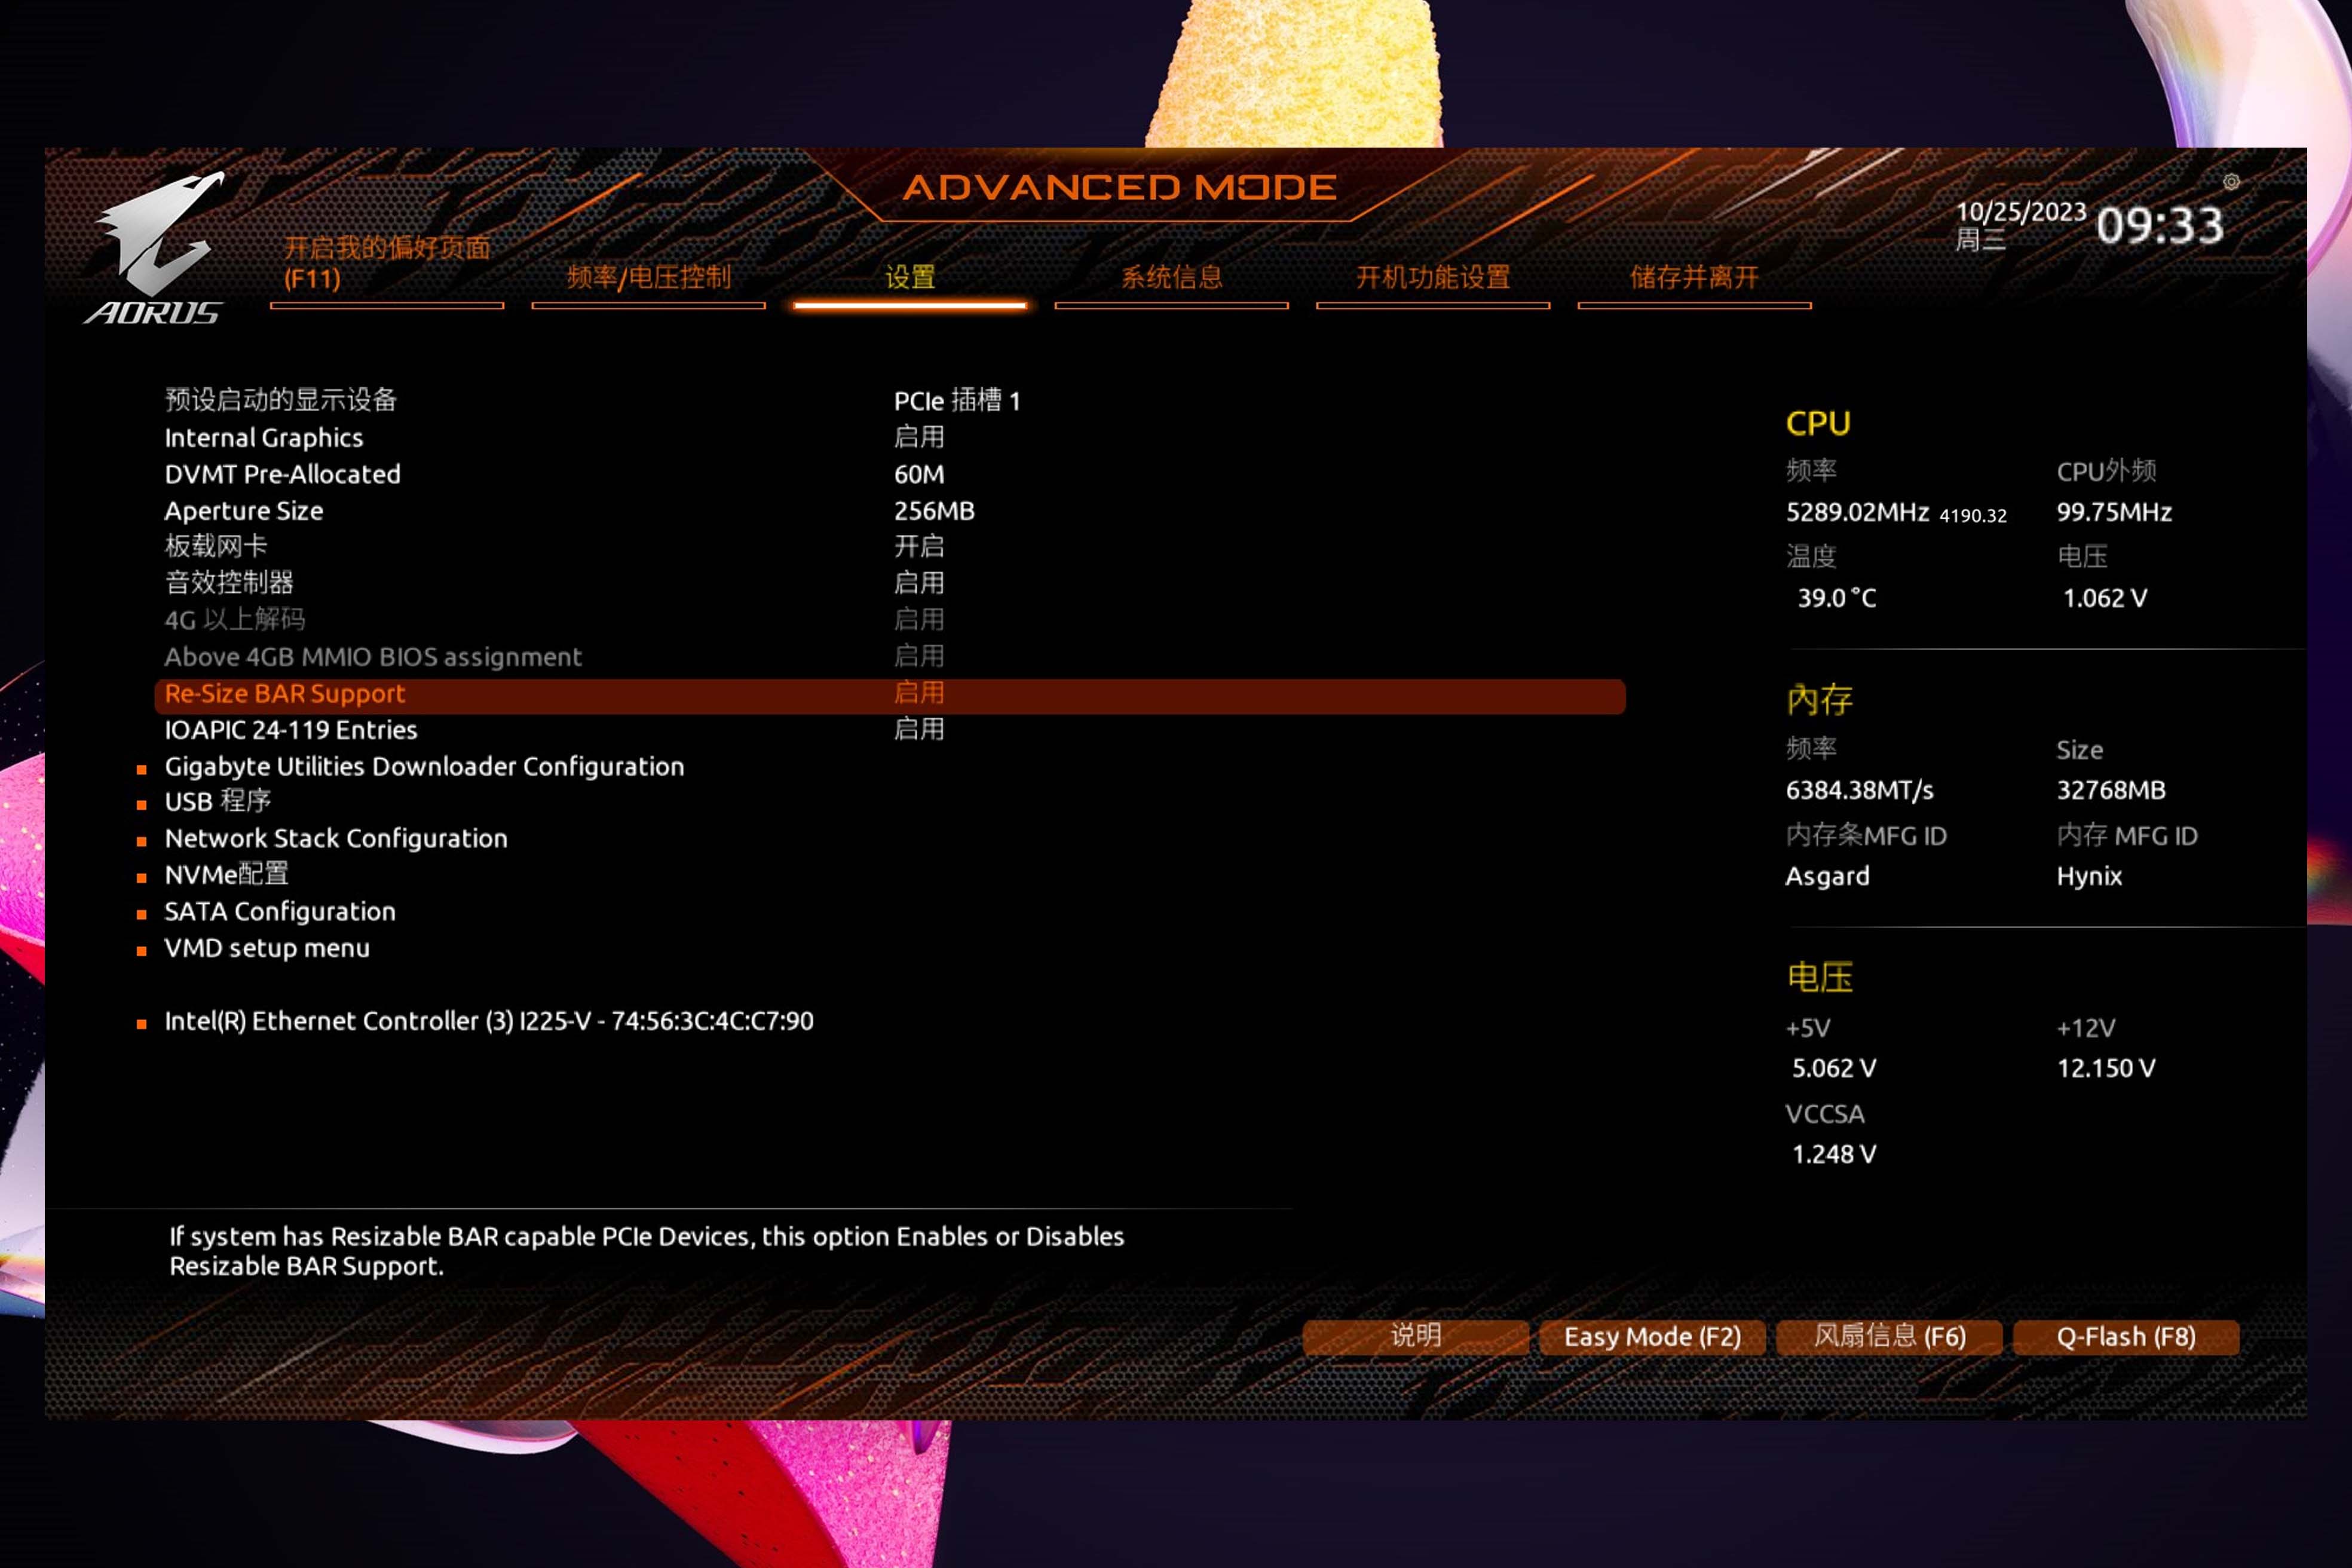Toggle Internal Graphics 启用 setting
2352x1568 pixels.
click(x=919, y=437)
